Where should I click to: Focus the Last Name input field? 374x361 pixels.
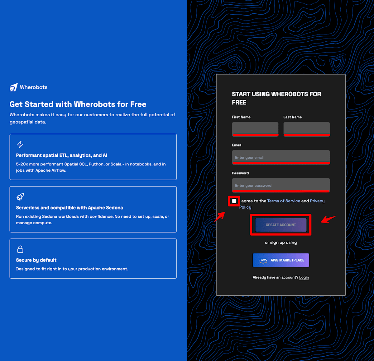pyautogui.click(x=307, y=129)
